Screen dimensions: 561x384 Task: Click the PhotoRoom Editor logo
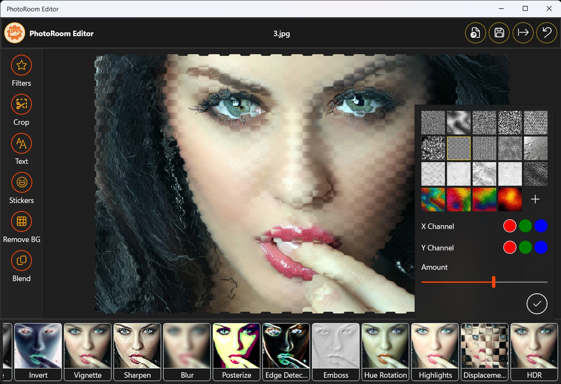(15, 33)
